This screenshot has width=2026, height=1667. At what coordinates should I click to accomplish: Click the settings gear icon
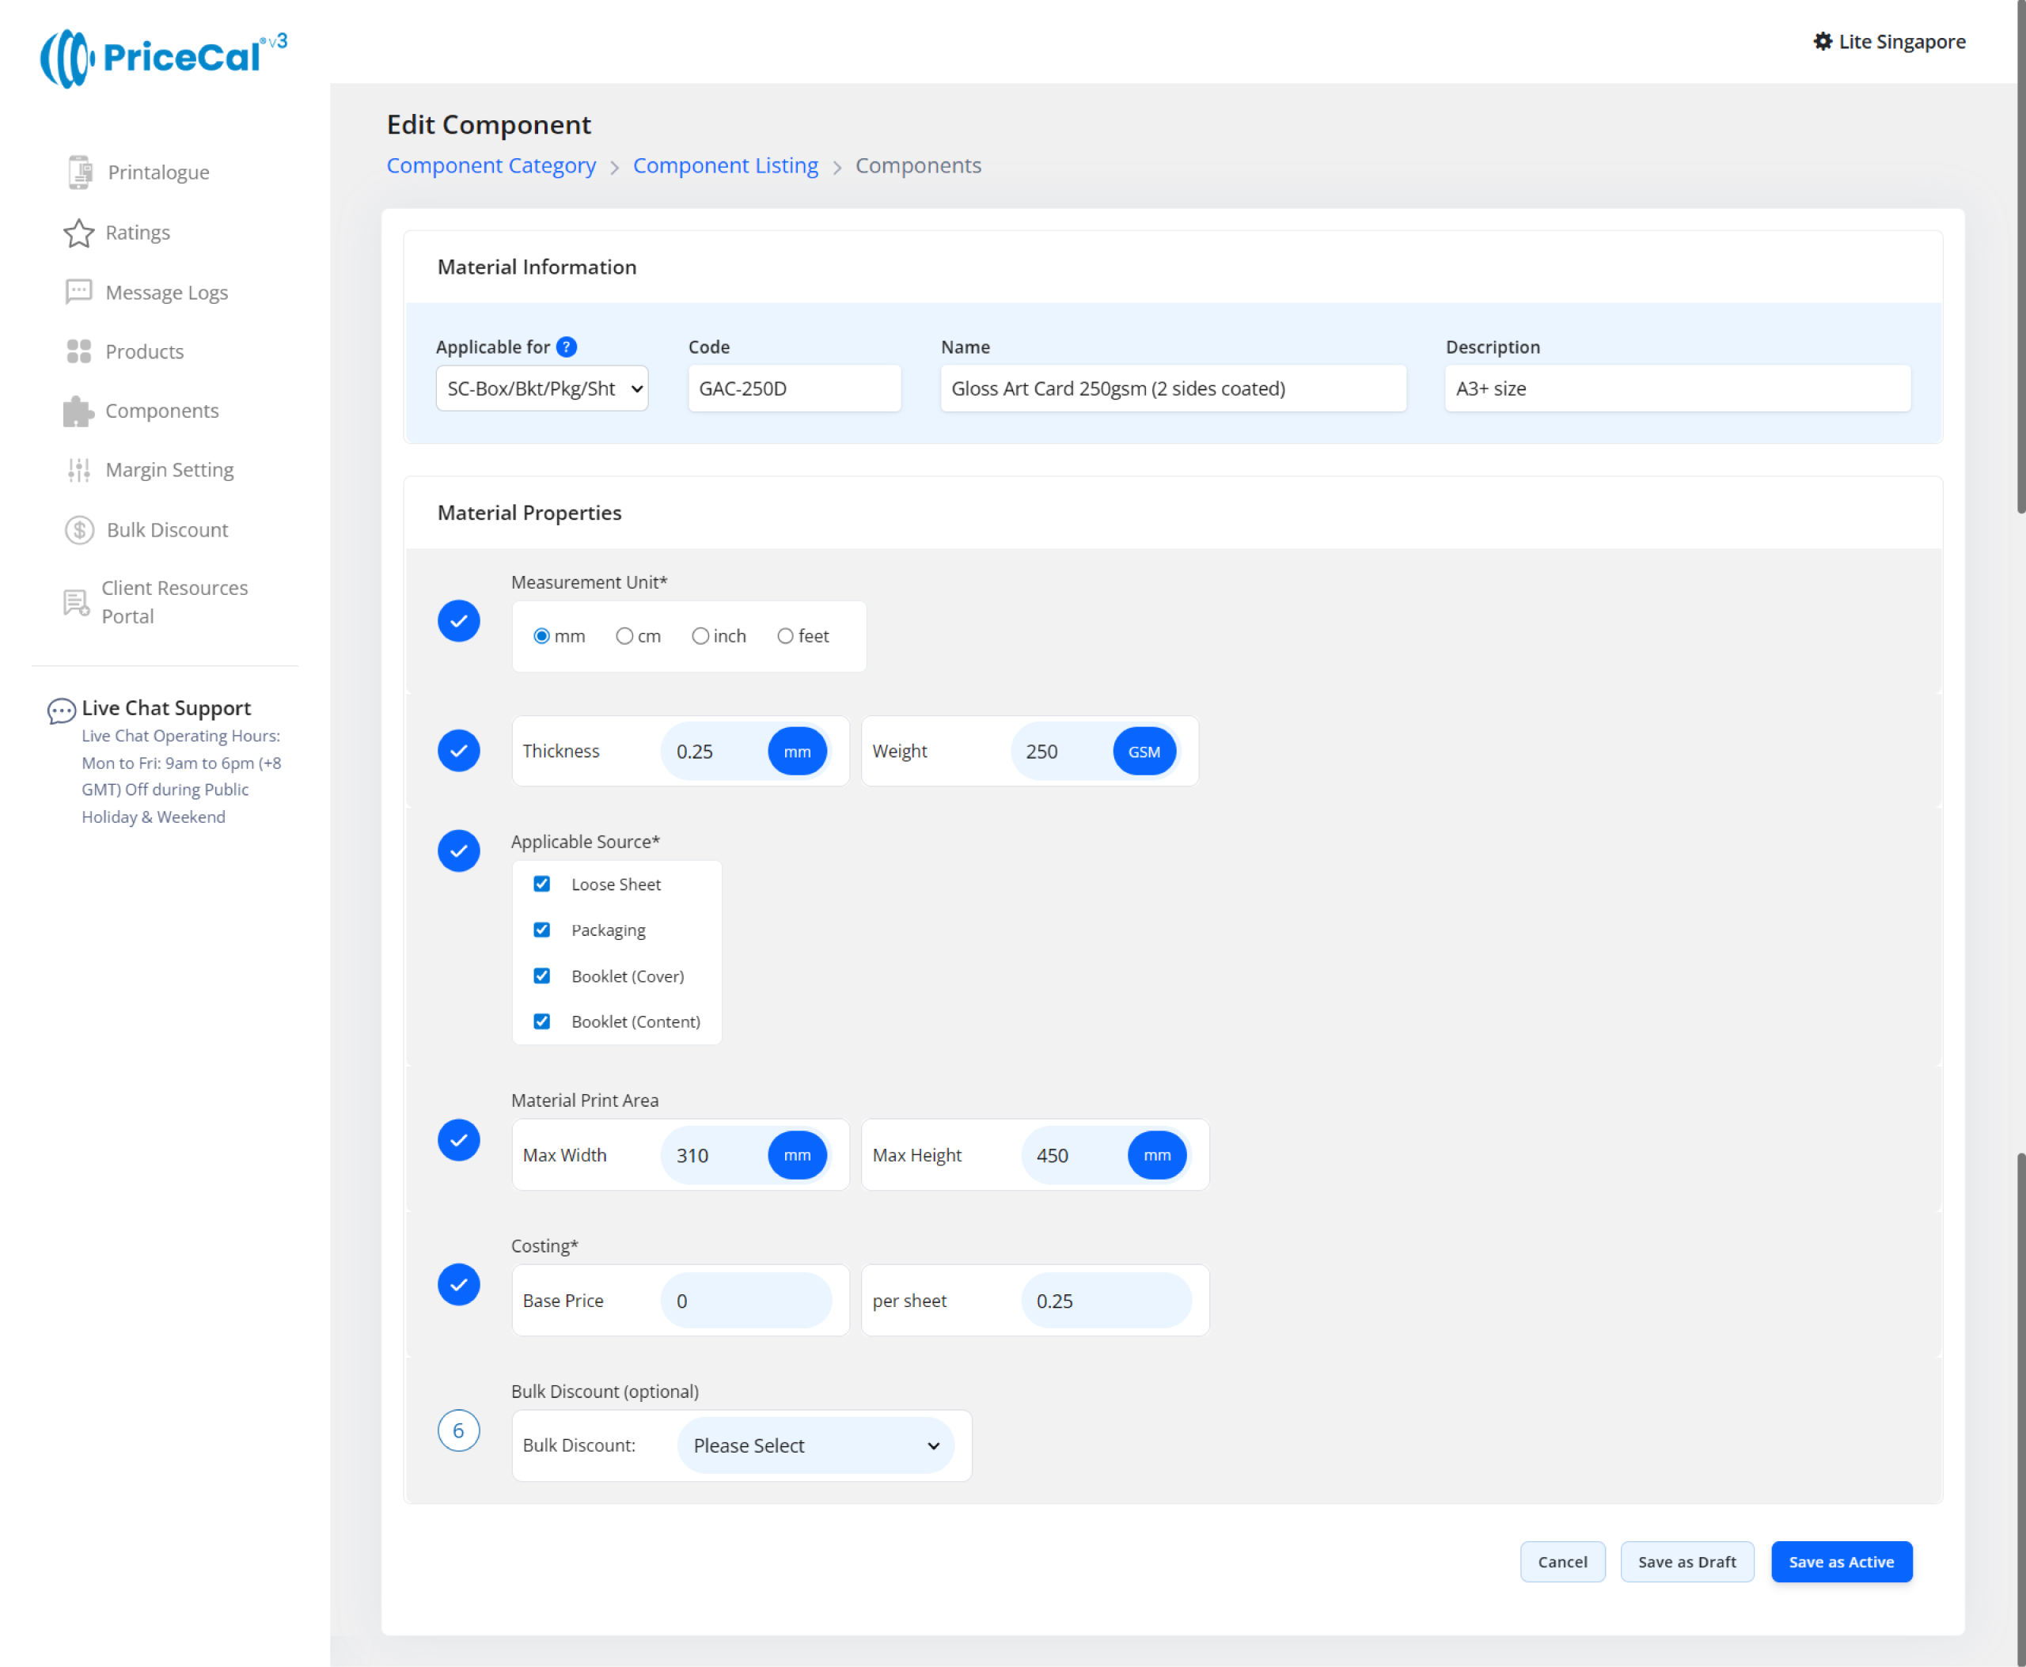pos(1823,41)
